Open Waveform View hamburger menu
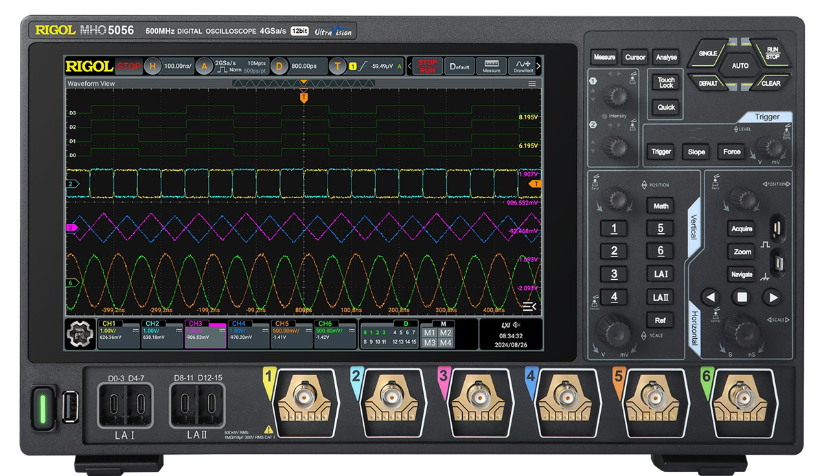The width and height of the screenshot is (824, 476). click(532, 84)
